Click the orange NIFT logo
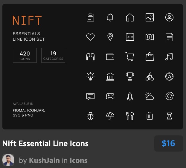 (x=27, y=21)
